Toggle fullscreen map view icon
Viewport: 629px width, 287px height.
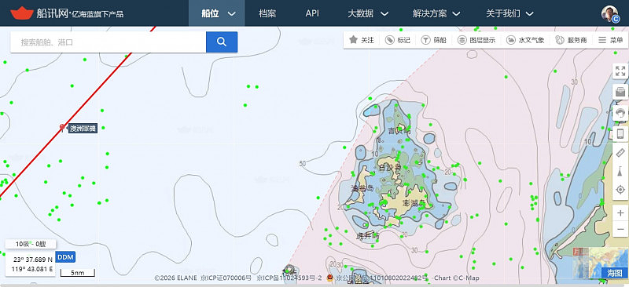[620, 71]
